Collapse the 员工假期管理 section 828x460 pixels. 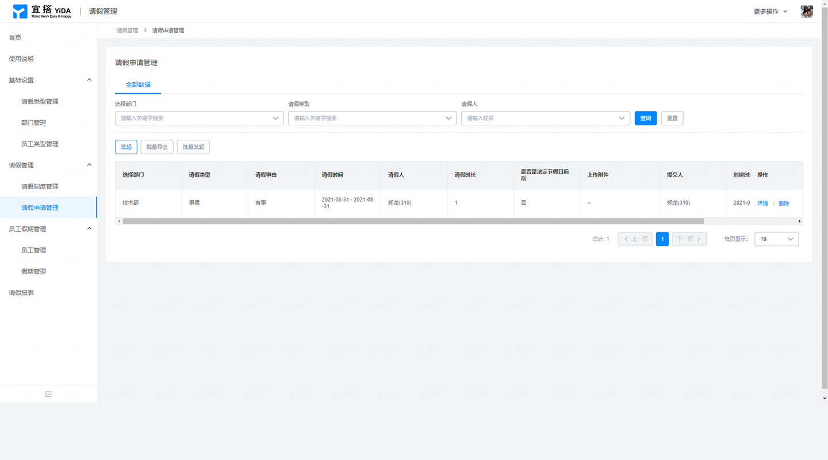(48, 229)
